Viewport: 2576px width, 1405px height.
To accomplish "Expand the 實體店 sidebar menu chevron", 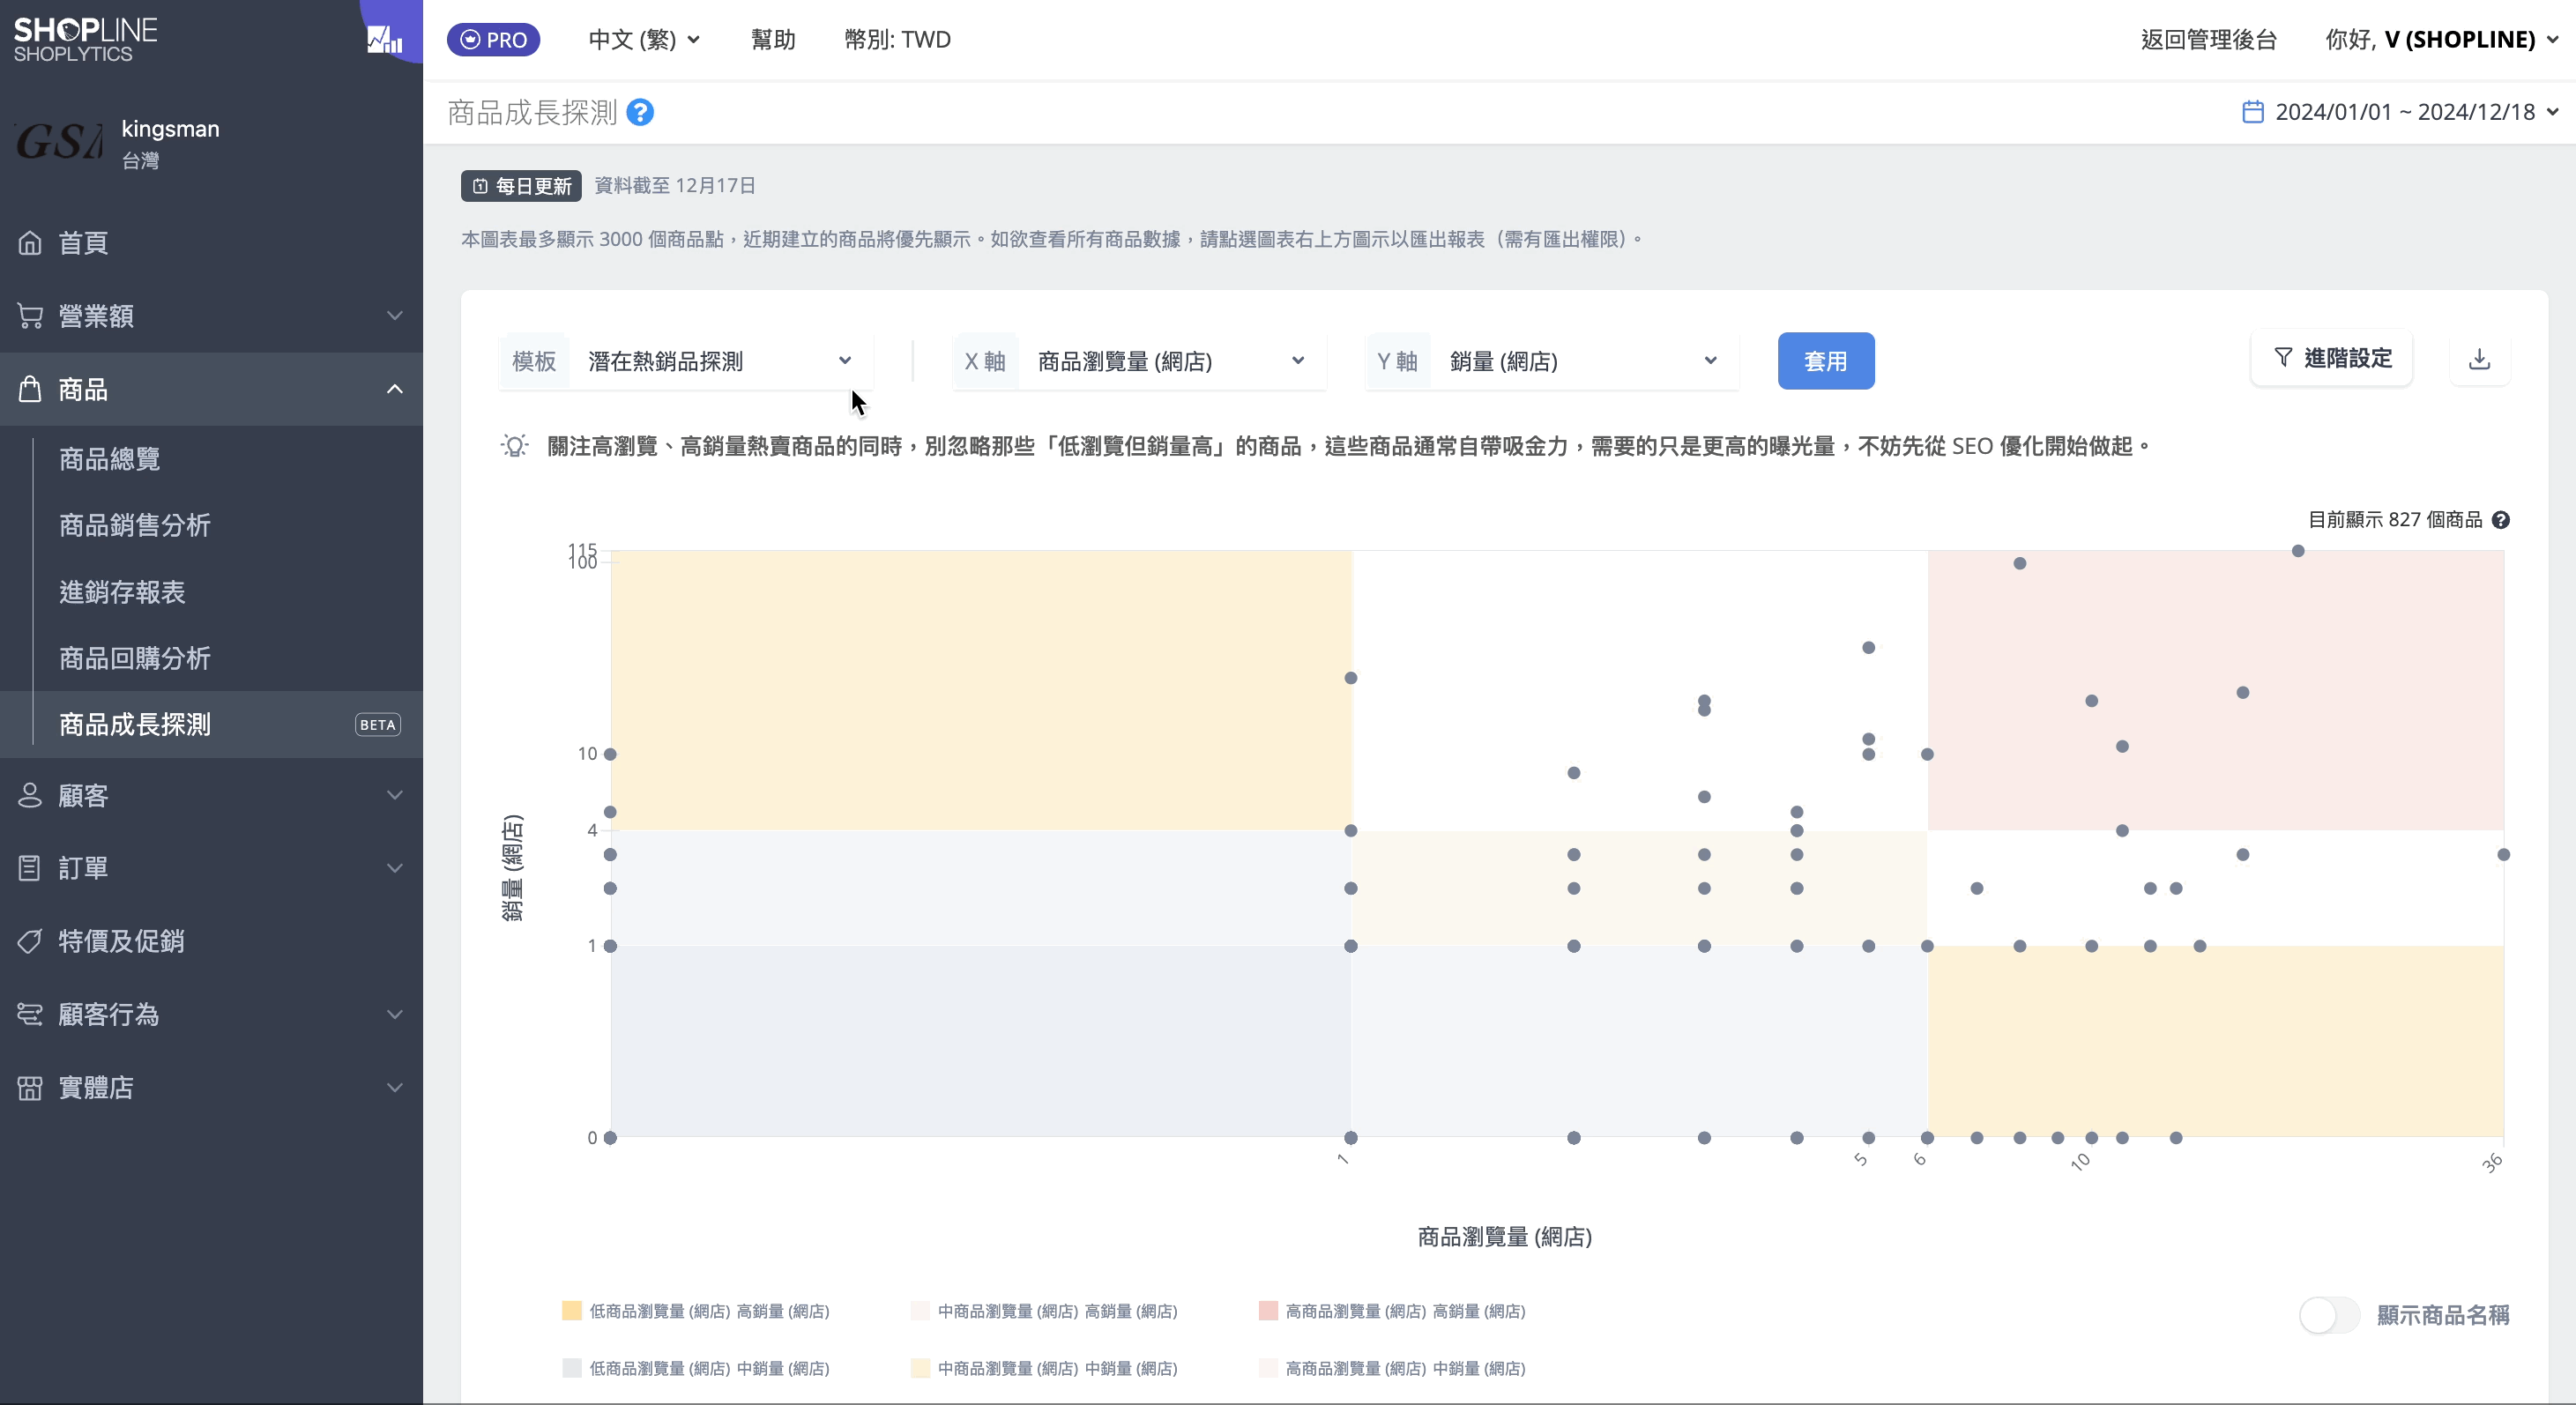I will click(395, 1087).
